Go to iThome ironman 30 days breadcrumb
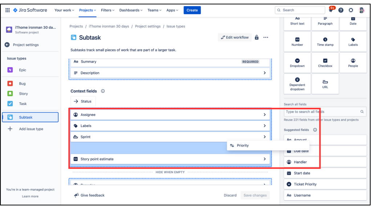The image size is (372, 209). [x=109, y=26]
